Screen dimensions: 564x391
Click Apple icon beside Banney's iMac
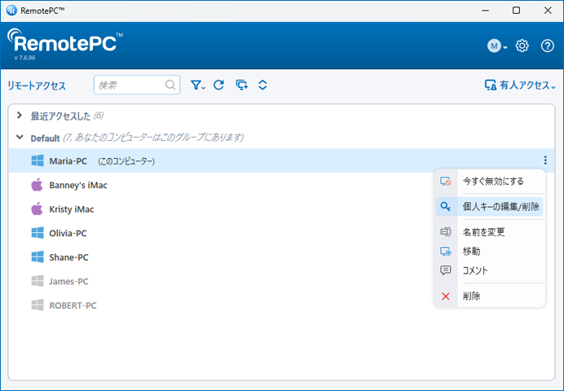click(37, 185)
